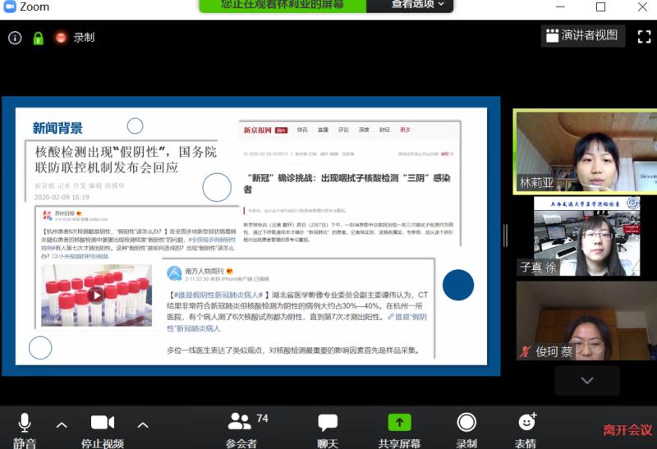Image resolution: width=657 pixels, height=449 pixels.
Task: Expand audio options arrow next to mute
Action: click(x=62, y=425)
